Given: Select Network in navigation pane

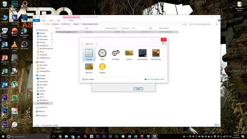Looking at the screenshot, I should click(41, 112).
